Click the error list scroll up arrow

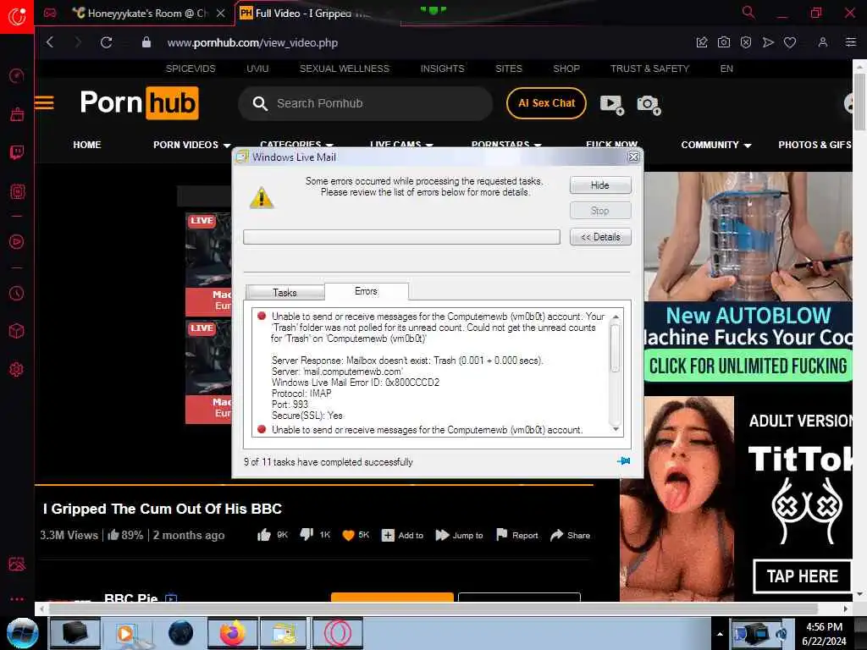pyautogui.click(x=616, y=317)
